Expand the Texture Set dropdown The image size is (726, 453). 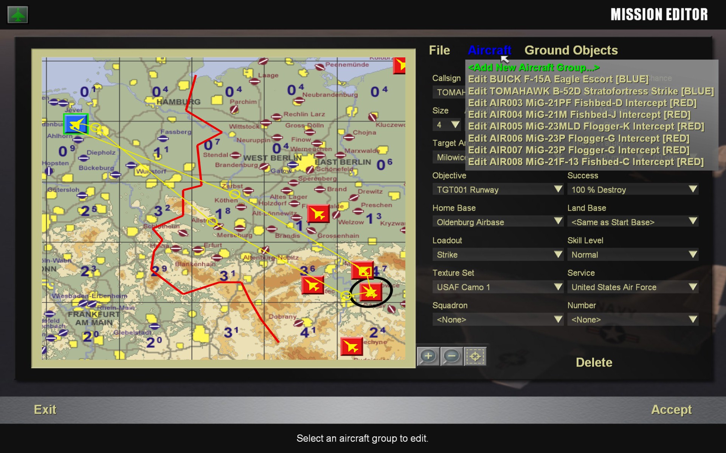pyautogui.click(x=498, y=287)
